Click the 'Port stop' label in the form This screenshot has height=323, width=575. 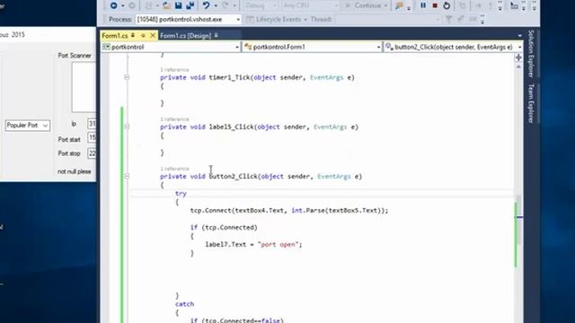tap(69, 153)
